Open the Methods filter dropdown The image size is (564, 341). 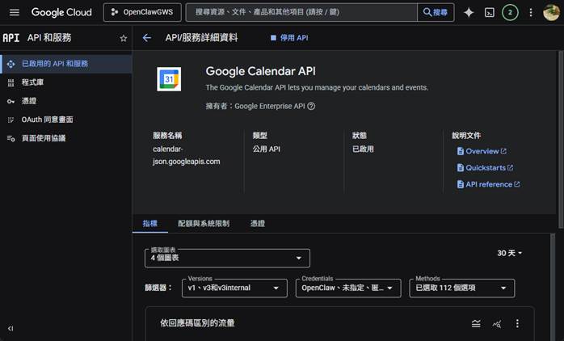[462, 288]
